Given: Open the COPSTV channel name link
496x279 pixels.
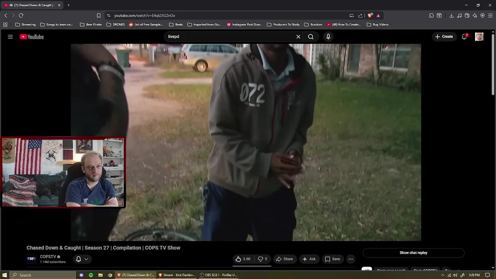Looking at the screenshot, I should click(x=48, y=257).
